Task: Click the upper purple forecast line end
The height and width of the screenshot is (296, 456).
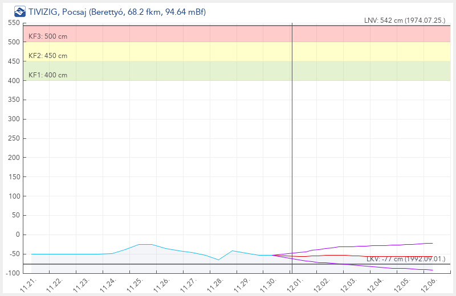Action: 431,243
